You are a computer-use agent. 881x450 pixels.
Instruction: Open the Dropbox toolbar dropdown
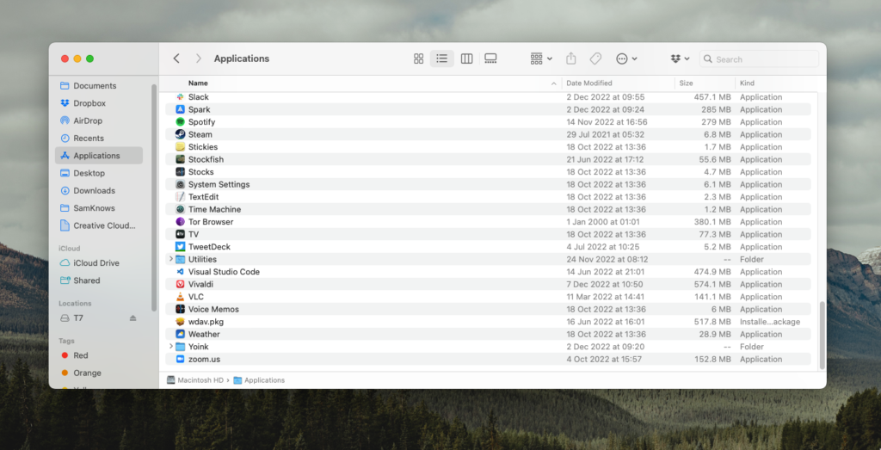681,59
